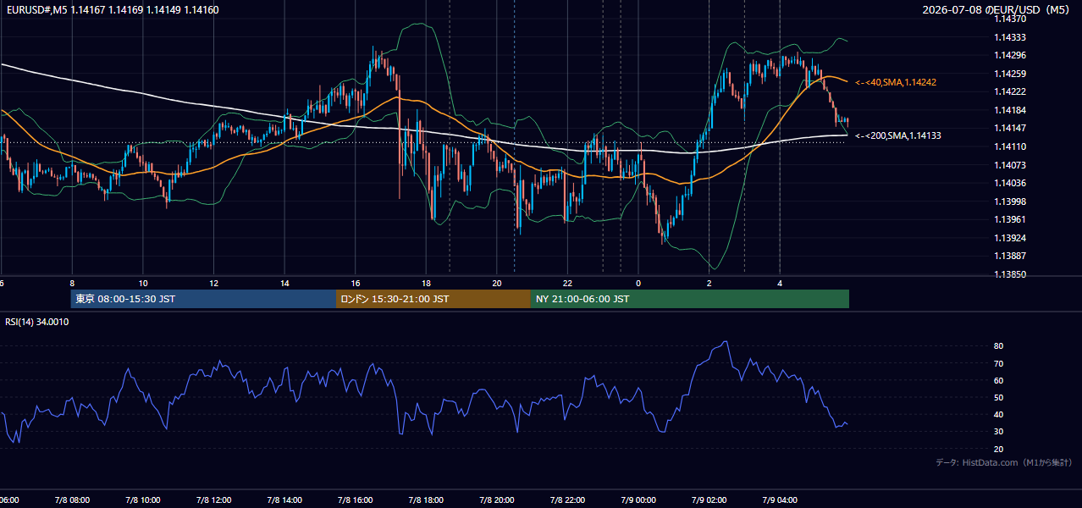Click price axis value 1.13887
1082x508 pixels.
1010,256
